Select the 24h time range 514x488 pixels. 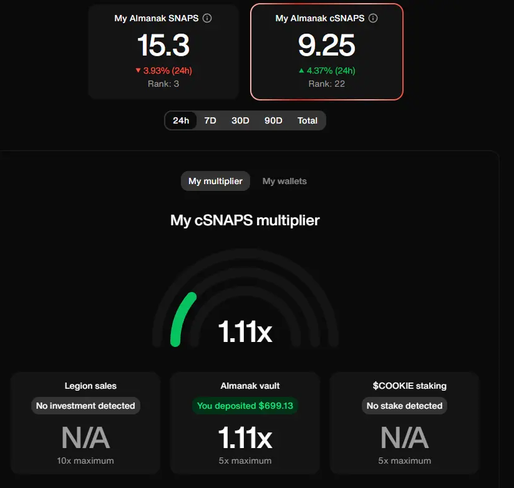click(x=181, y=120)
